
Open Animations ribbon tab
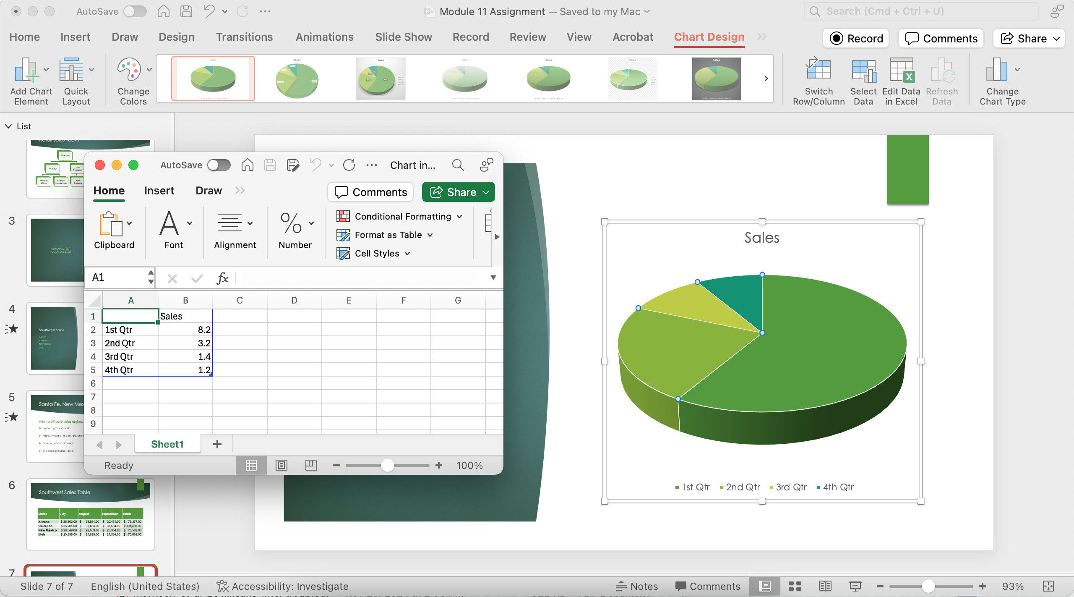point(325,37)
